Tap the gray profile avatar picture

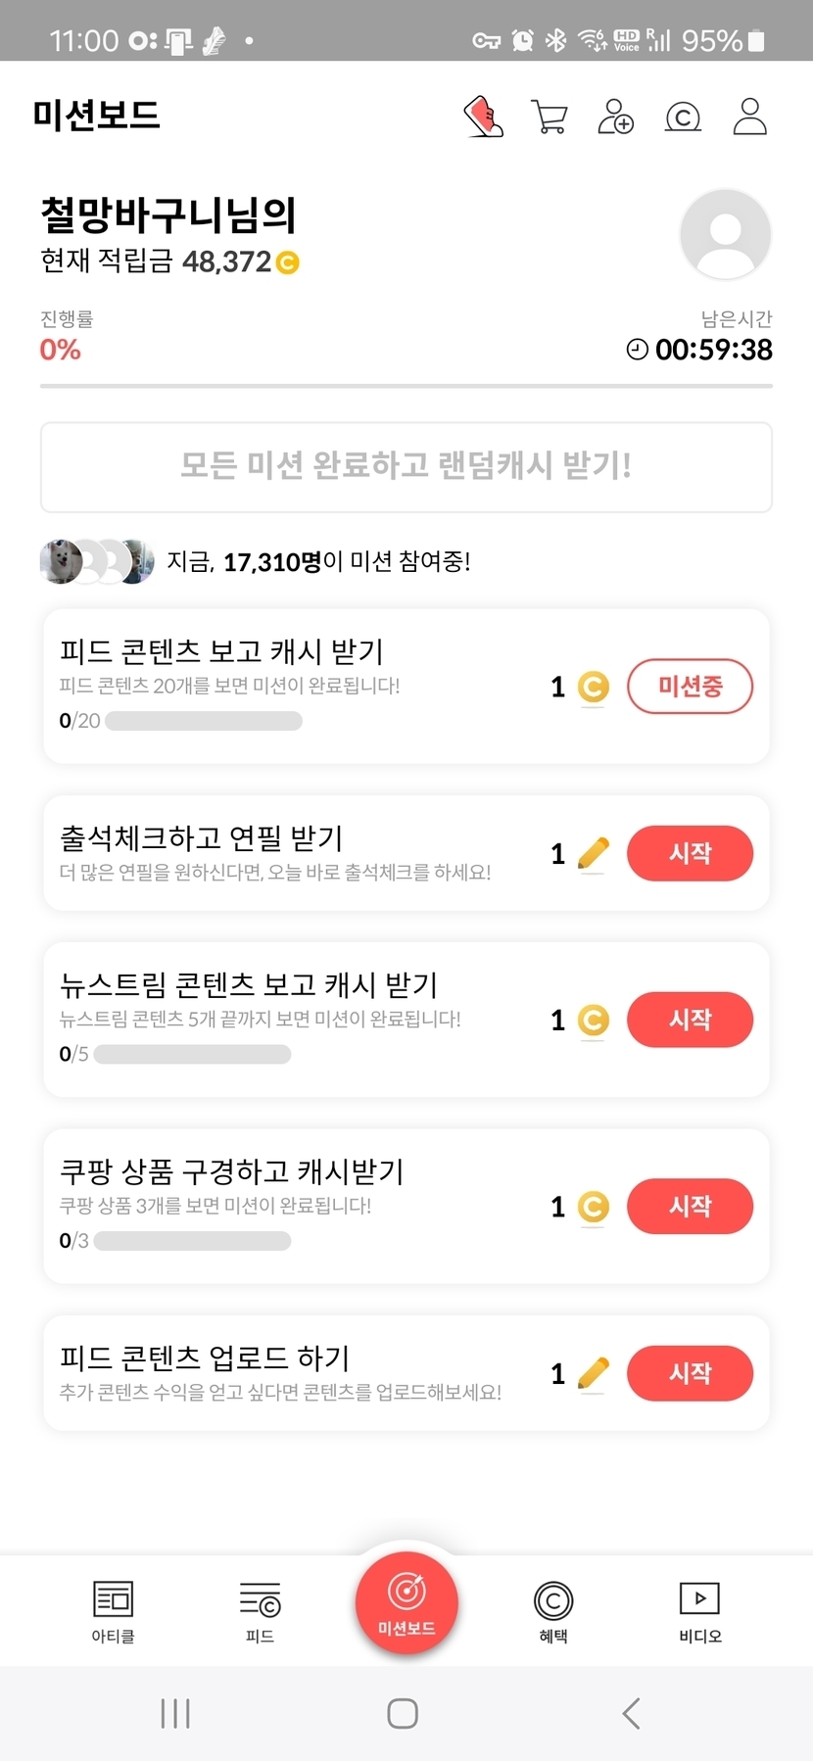(x=725, y=235)
